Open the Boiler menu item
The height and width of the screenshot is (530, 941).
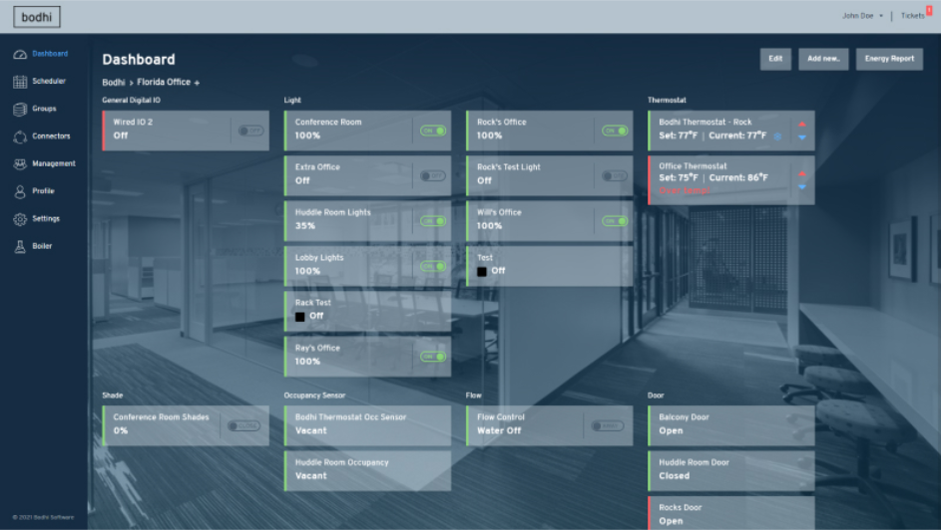coord(42,246)
